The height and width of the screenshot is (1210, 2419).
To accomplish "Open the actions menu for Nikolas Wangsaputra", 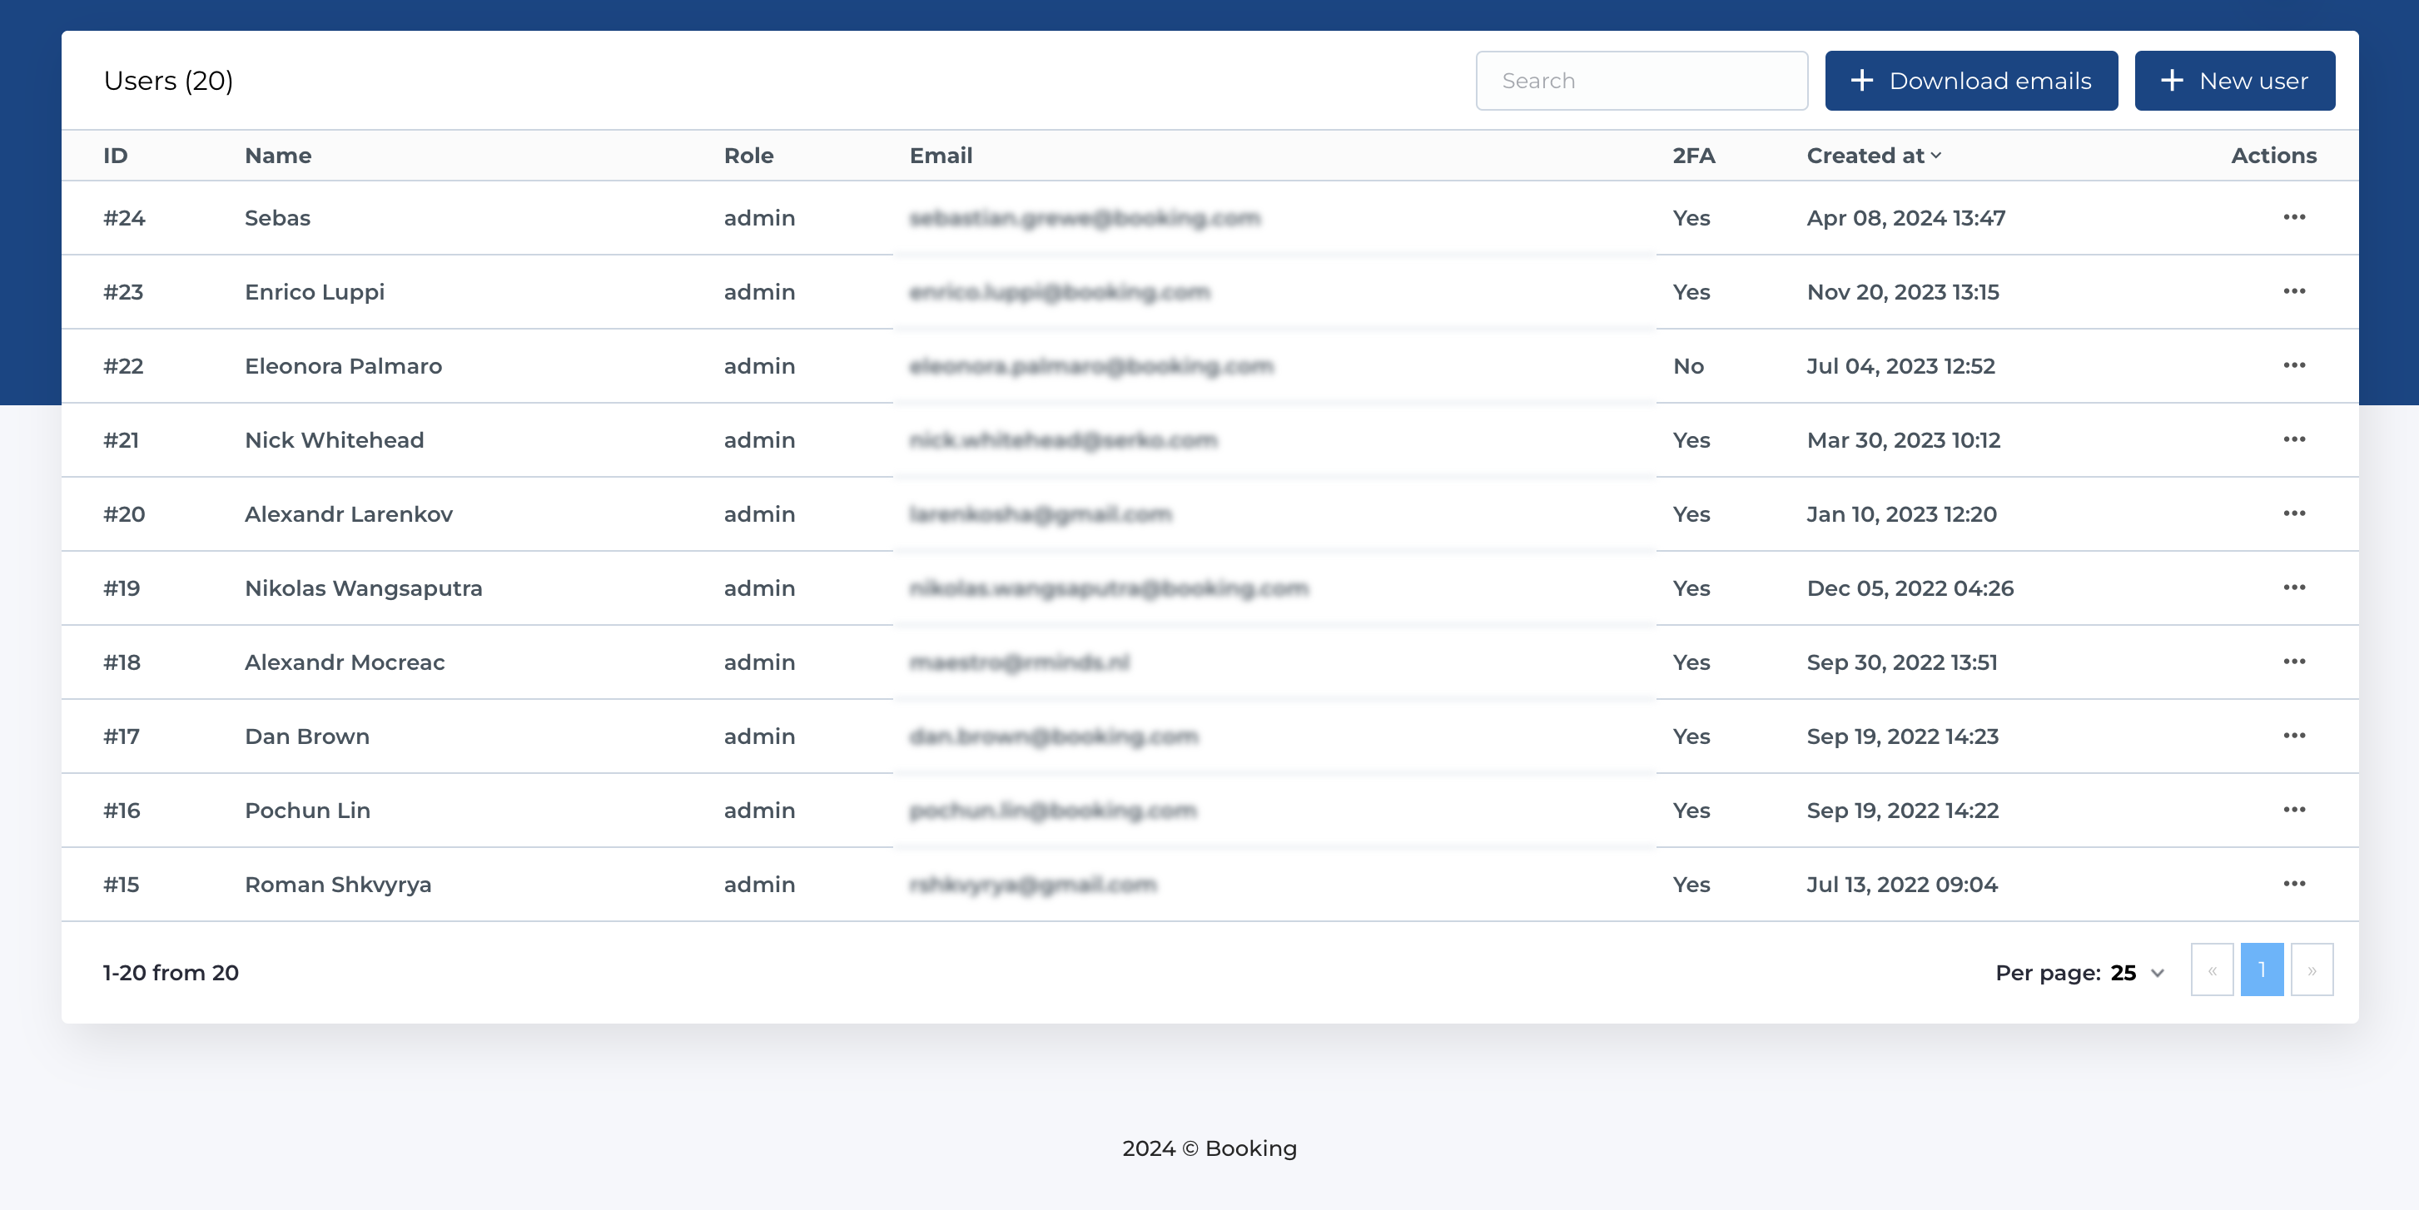I will click(2295, 588).
